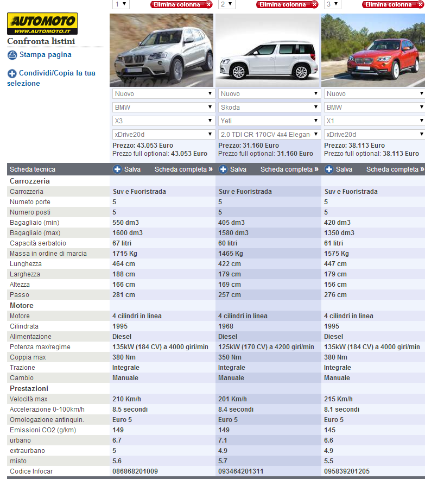Click Prezzo: 43.053 Euro text

[x=143, y=146]
